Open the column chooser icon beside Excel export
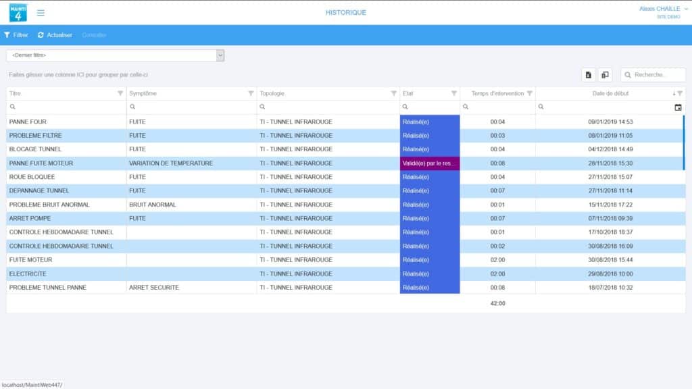 606,74
